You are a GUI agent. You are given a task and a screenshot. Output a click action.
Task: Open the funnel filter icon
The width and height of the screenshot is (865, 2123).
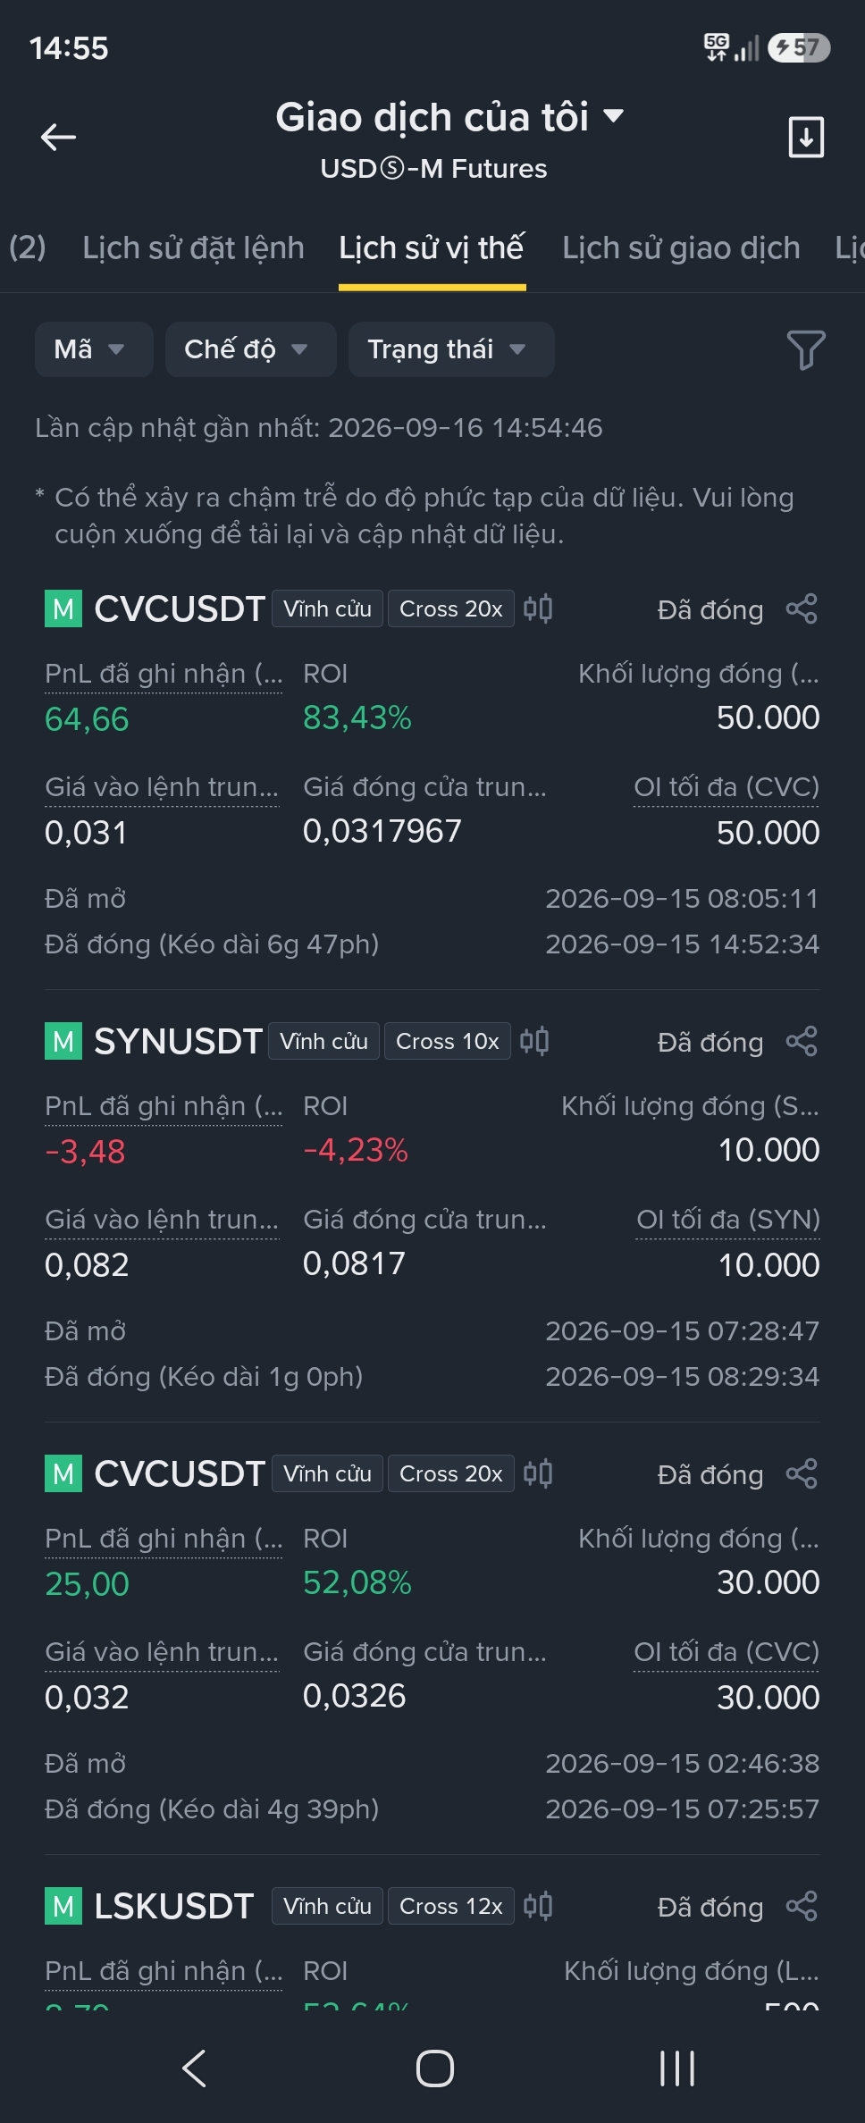pyautogui.click(x=805, y=349)
